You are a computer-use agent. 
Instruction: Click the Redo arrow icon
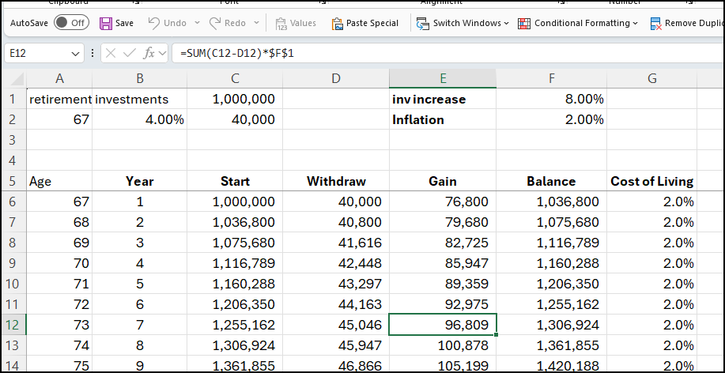click(214, 23)
